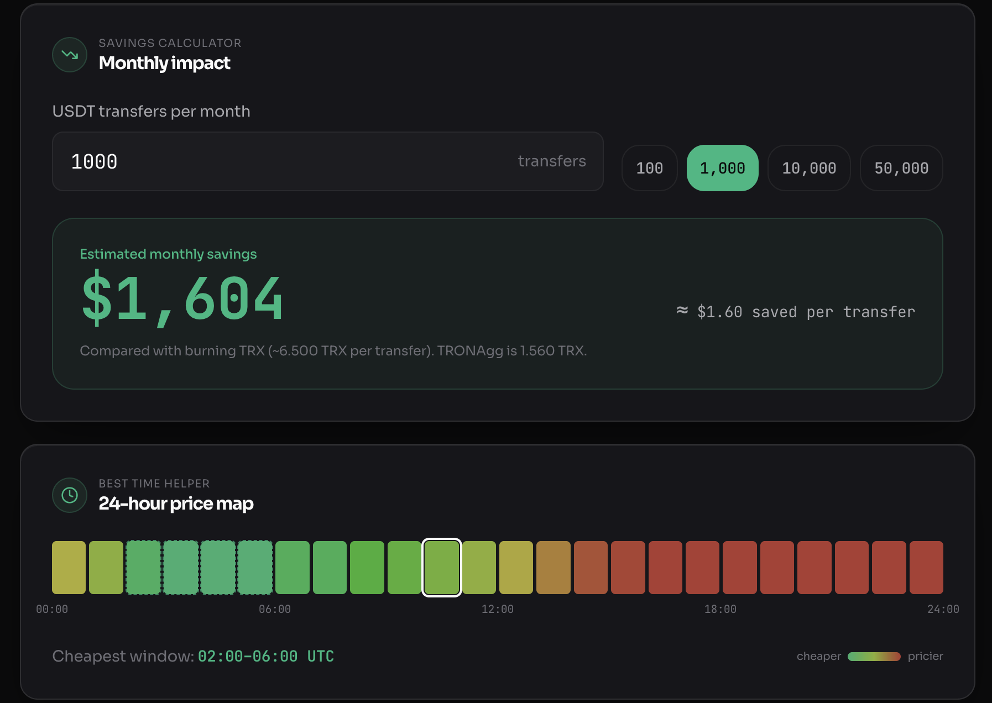The width and height of the screenshot is (992, 703).
Task: Click the 'Estimated monthly savings' label
Action: click(169, 254)
